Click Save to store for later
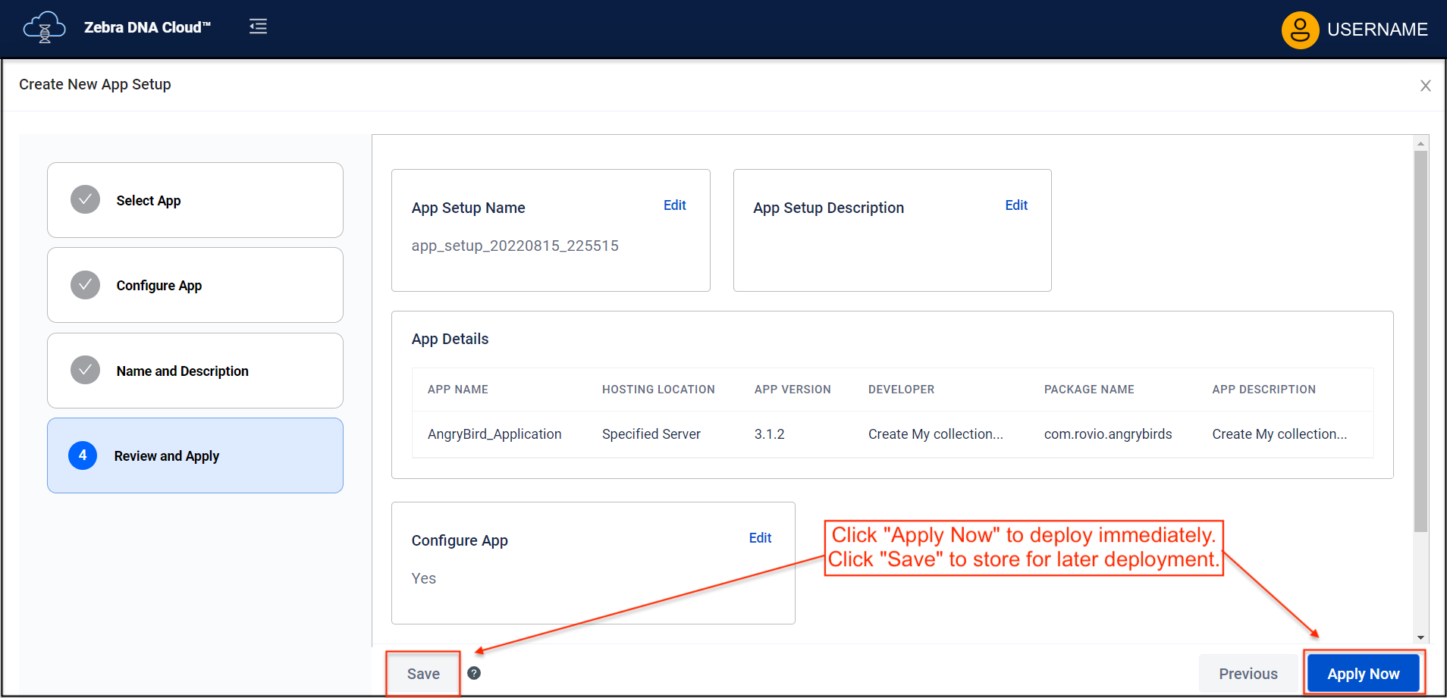 click(423, 674)
